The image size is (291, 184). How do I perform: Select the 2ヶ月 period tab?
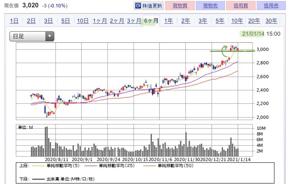(x=117, y=21)
